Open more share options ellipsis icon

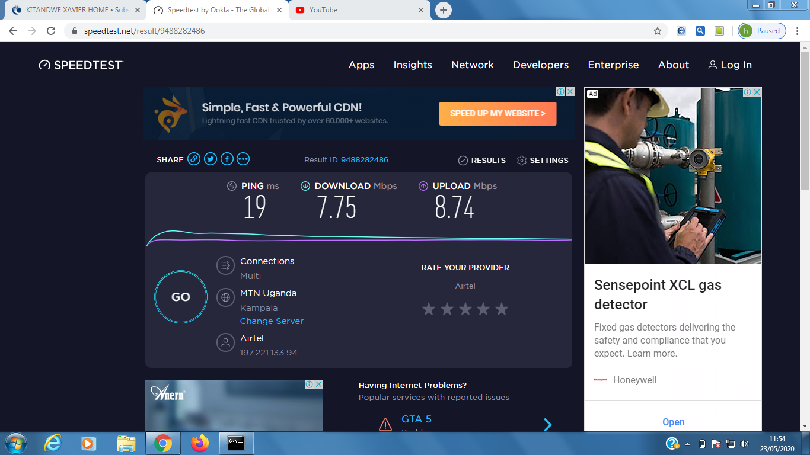pos(243,159)
